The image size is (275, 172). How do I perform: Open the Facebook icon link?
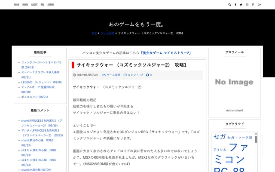(x=235, y=5)
